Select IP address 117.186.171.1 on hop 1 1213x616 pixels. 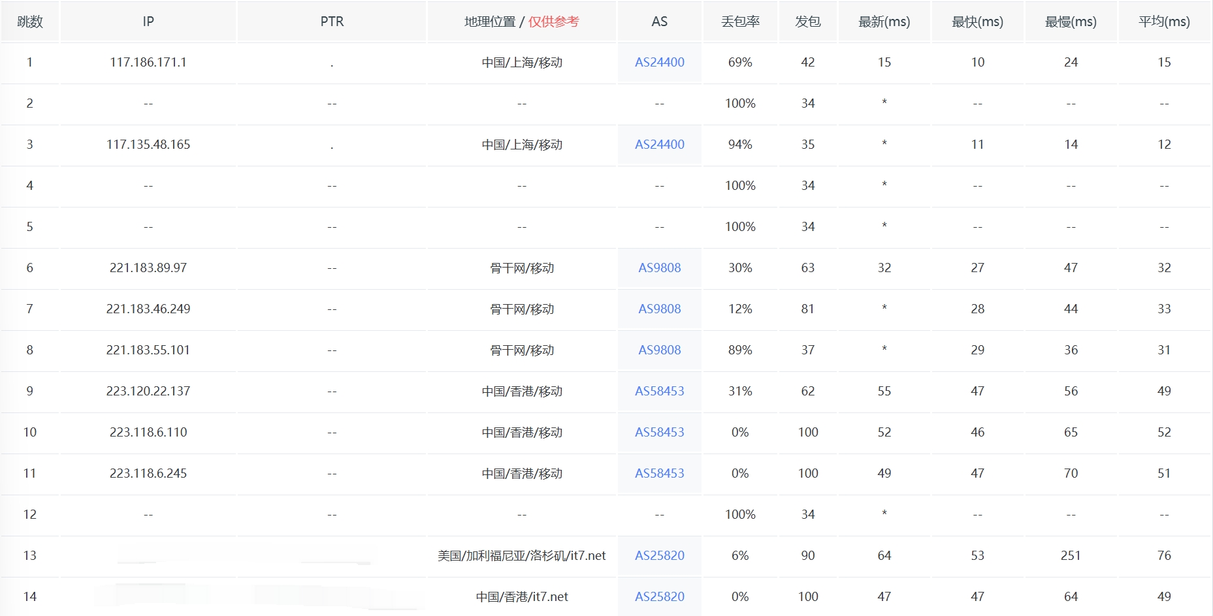click(x=148, y=62)
